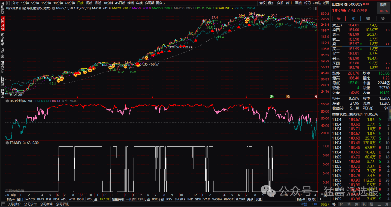
Task: Open the 指标B selector
Action: click(301, 199)
